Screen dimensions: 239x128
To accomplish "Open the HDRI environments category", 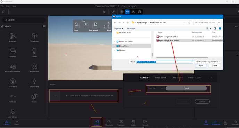I will pyautogui.click(x=13, y=68).
